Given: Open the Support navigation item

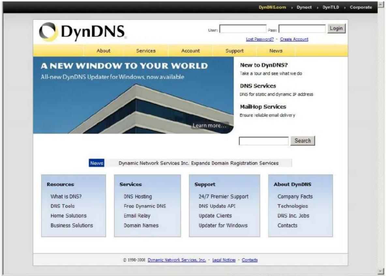Looking at the screenshot, I should coord(234,51).
